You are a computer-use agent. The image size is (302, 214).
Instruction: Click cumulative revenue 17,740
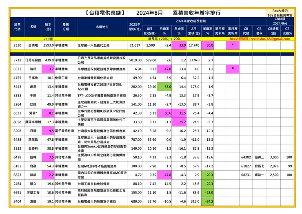click(x=194, y=45)
